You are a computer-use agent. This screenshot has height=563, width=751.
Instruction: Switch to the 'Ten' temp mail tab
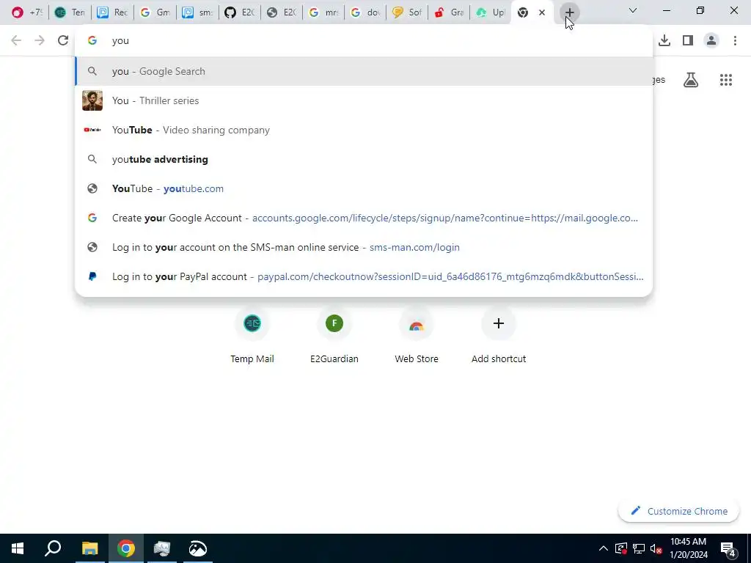pos(70,12)
